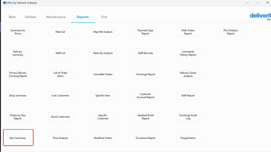Open Updated Email Report
Viewport: 271px width, 152px height.
tap(145, 117)
